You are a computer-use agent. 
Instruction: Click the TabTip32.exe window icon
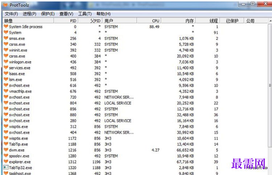[x=6, y=167]
